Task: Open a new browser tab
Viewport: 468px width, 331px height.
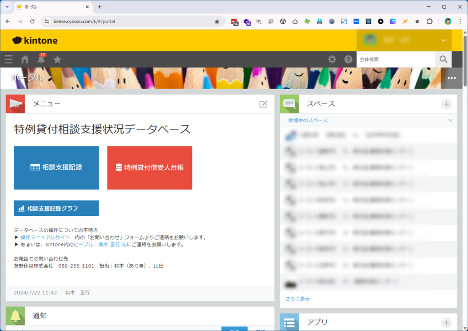Action: click(x=100, y=7)
